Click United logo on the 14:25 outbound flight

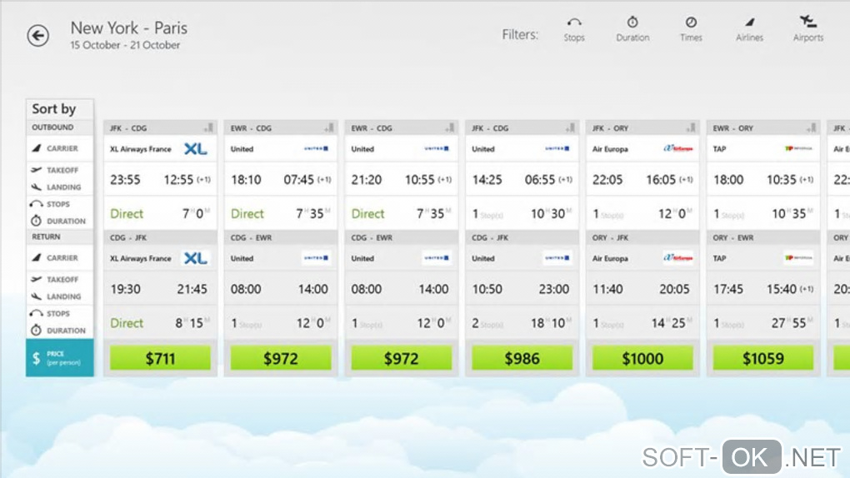pyautogui.click(x=557, y=148)
